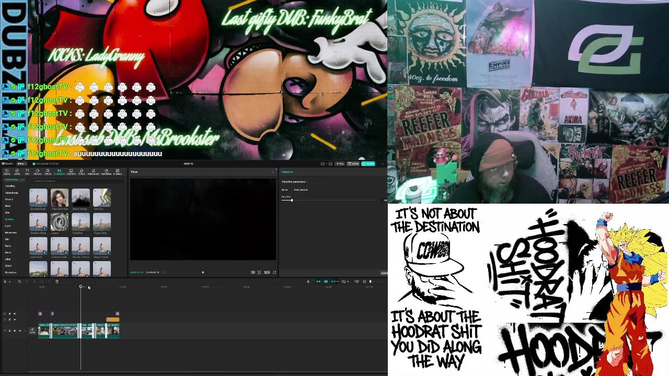The image size is (669, 376).
Task: Open the Stickers tab in CapCut
Action: point(37,172)
